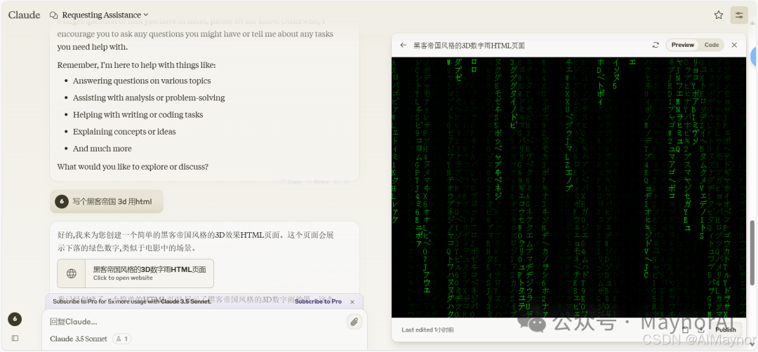Click the Publish button
758x352 pixels.
726,330
